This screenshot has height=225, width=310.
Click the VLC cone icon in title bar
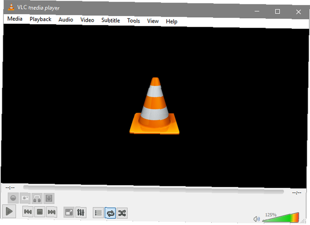click(x=11, y=7)
